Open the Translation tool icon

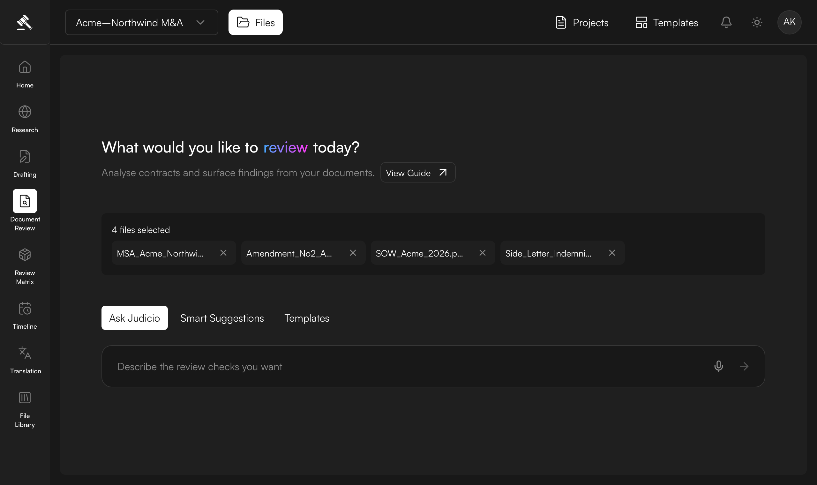pyautogui.click(x=25, y=353)
